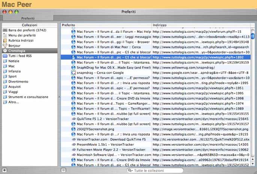Click the Viaggi folder icon
257x174 pixels.
coord(5,92)
